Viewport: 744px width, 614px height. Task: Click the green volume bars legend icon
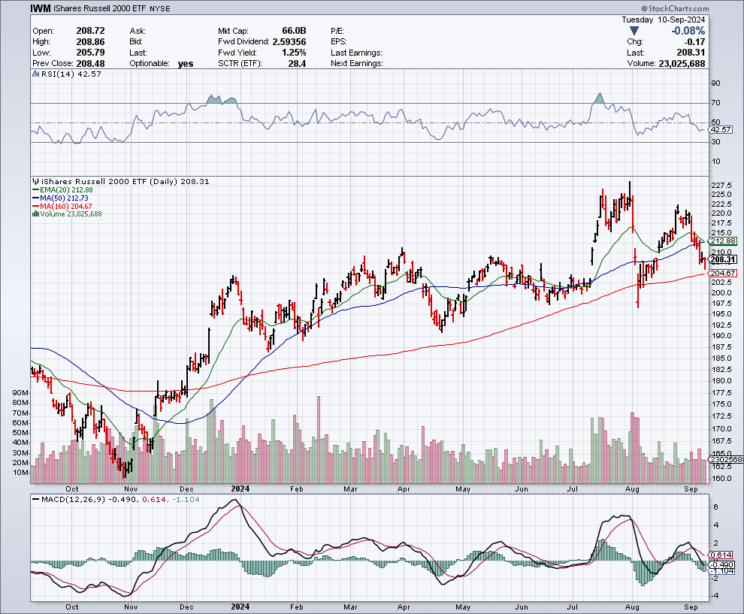[x=35, y=214]
